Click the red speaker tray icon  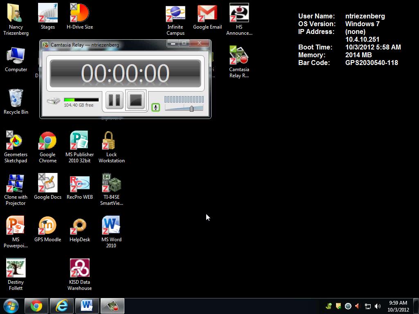click(x=358, y=306)
